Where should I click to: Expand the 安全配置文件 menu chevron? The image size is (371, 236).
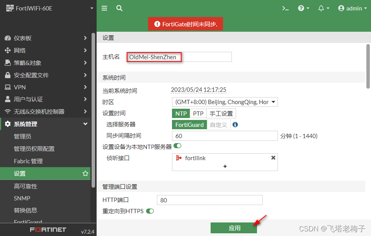[x=85, y=75]
